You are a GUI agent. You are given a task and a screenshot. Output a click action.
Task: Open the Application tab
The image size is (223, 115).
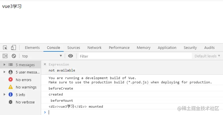point(167,47)
